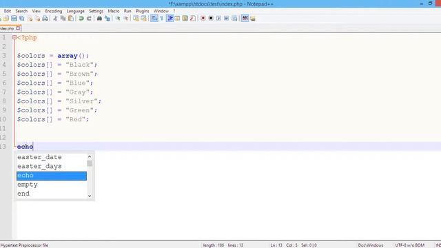Click the Redo arrow icon

point(89,19)
